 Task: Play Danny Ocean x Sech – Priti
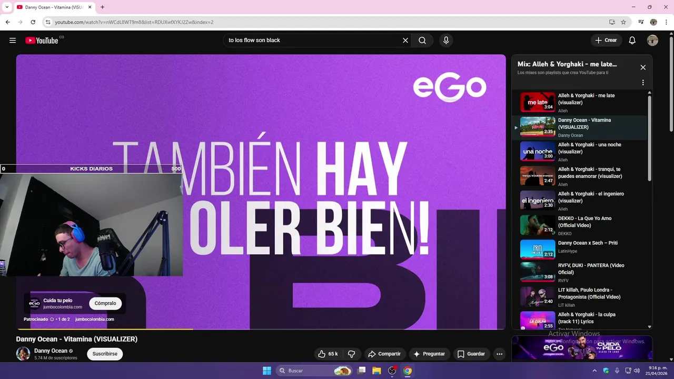coord(579,250)
